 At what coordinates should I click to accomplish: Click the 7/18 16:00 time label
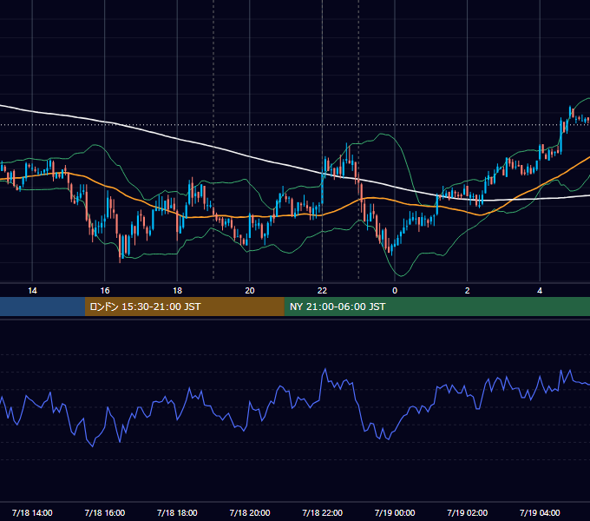tap(105, 512)
